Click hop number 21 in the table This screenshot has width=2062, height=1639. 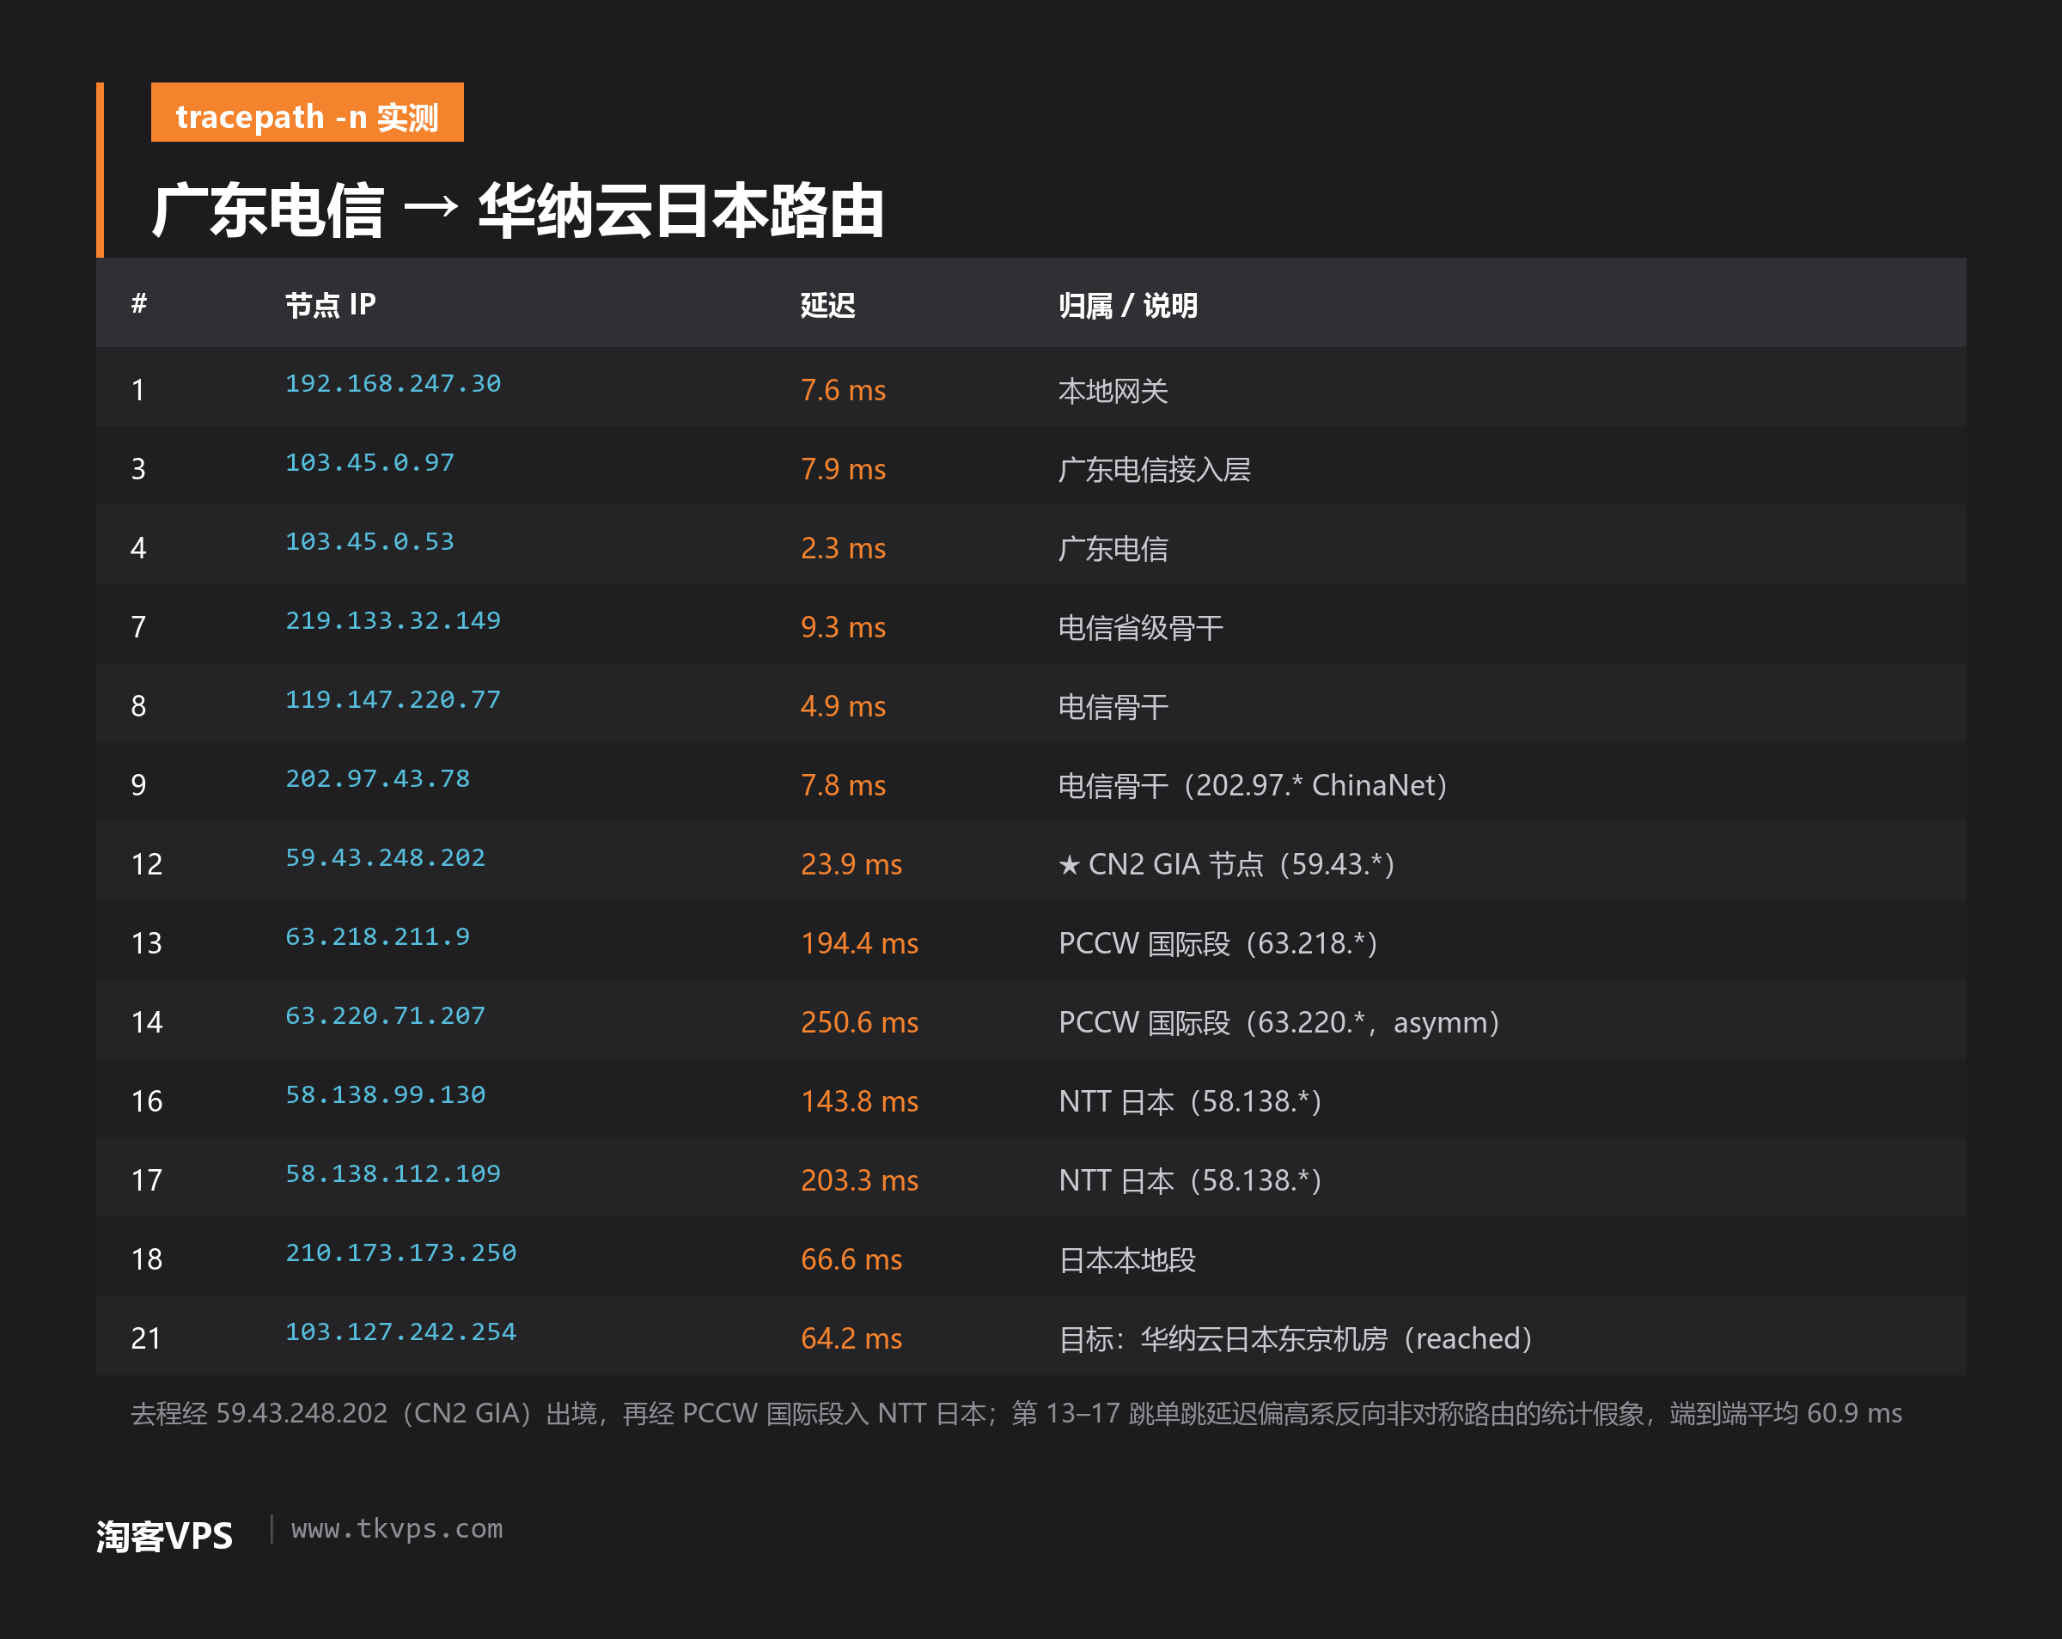coord(146,1338)
